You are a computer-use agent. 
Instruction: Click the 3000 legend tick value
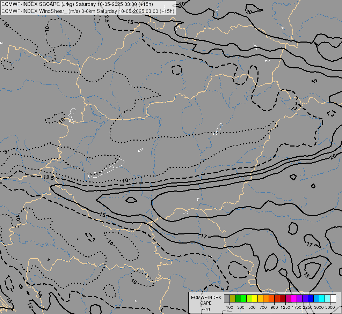tap(319, 307)
